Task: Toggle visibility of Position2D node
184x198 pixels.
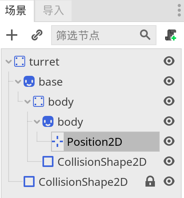Action: (x=169, y=141)
